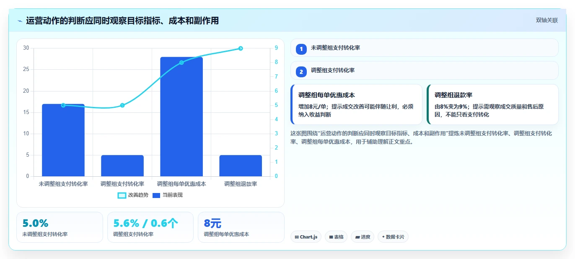Click left axis value 30

pyautogui.click(x=26, y=48)
